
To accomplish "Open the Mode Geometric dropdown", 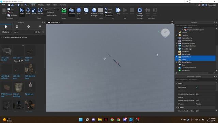I will (x=54, y=9).
